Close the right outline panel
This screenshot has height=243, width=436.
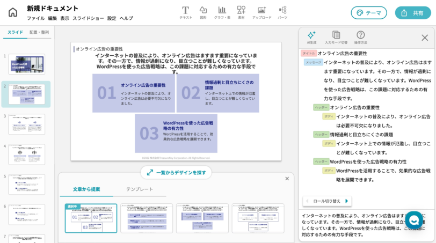tap(425, 38)
